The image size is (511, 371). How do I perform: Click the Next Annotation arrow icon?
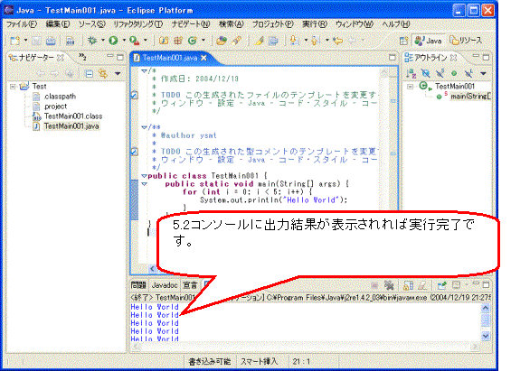click(x=295, y=41)
